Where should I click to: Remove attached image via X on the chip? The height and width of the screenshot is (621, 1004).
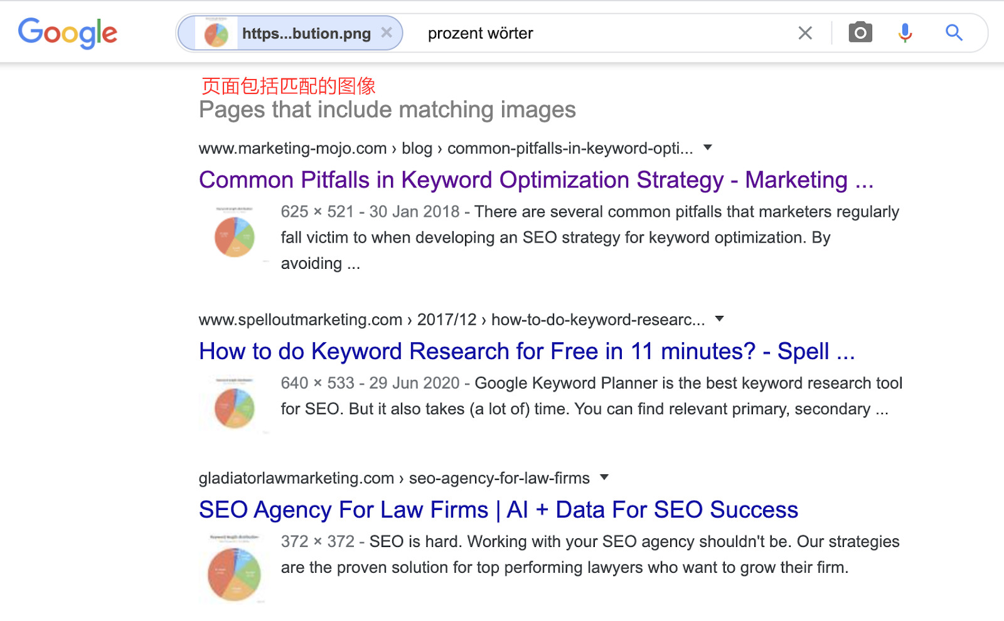[x=388, y=32]
